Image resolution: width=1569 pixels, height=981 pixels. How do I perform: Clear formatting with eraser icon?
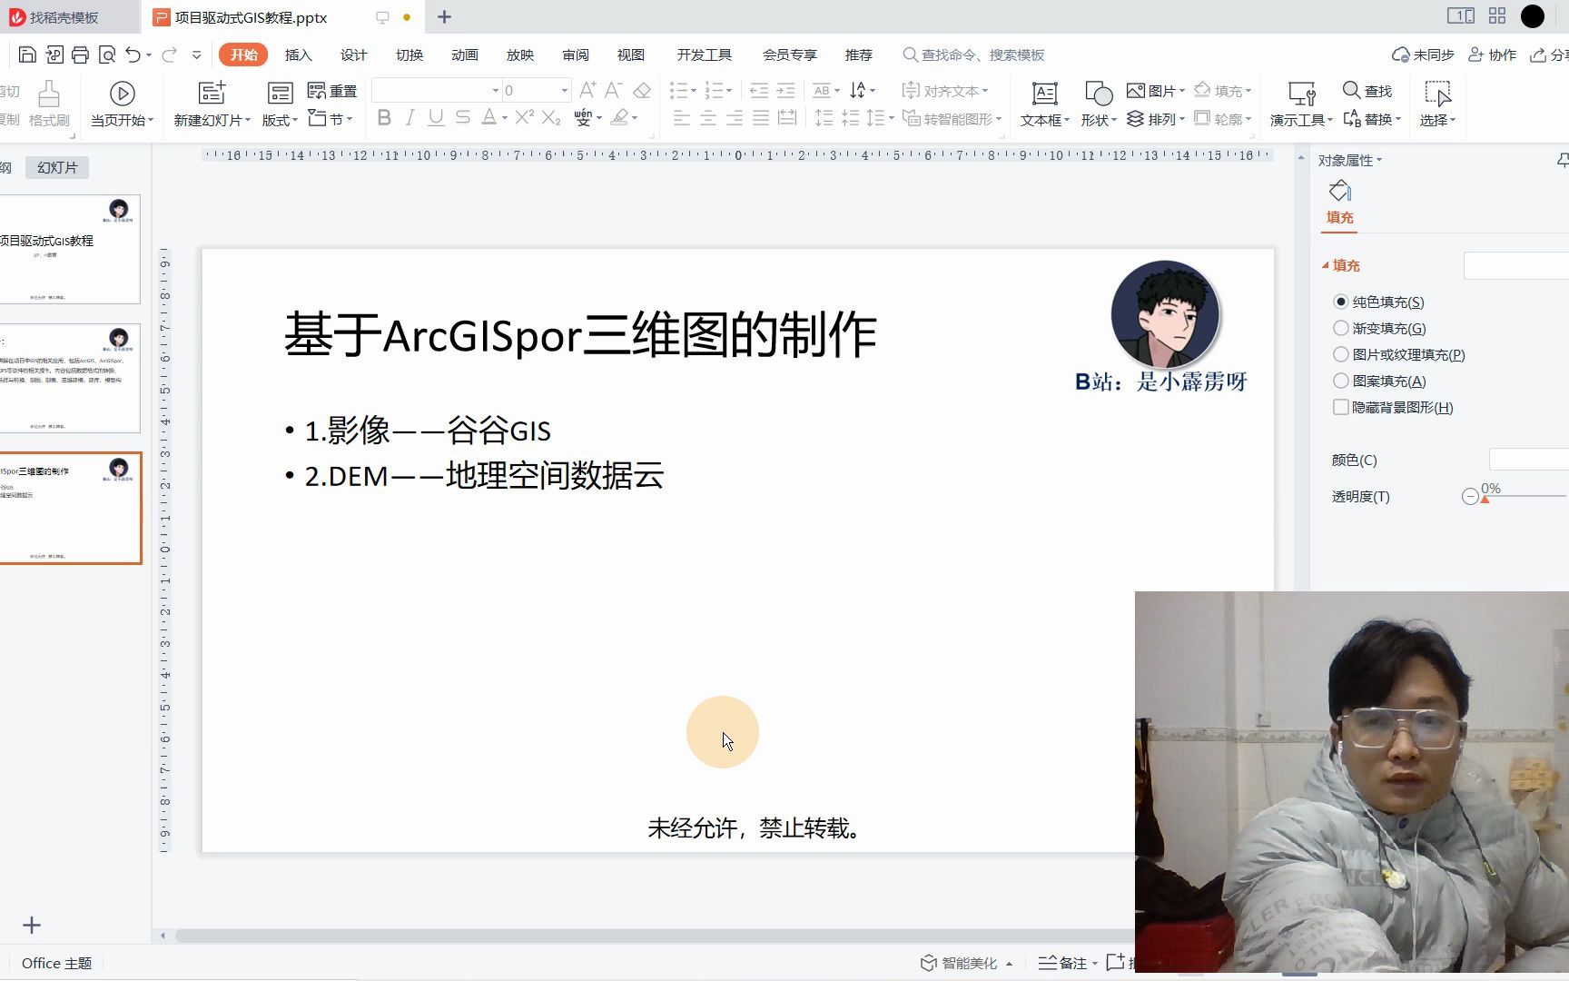click(642, 90)
